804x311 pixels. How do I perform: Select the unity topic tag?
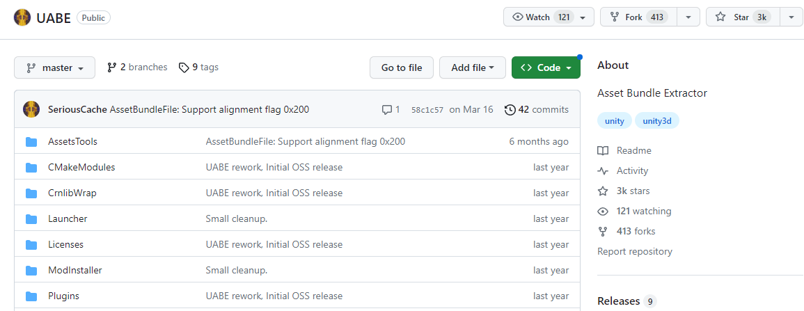click(x=614, y=121)
